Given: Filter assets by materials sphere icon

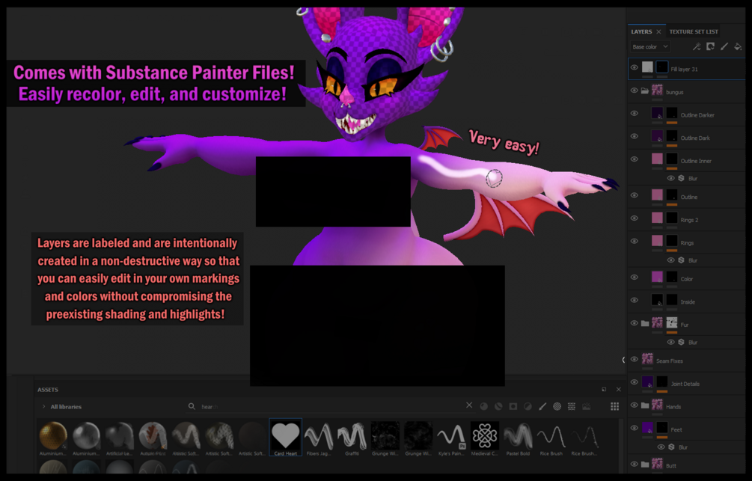Looking at the screenshot, I should pos(484,406).
